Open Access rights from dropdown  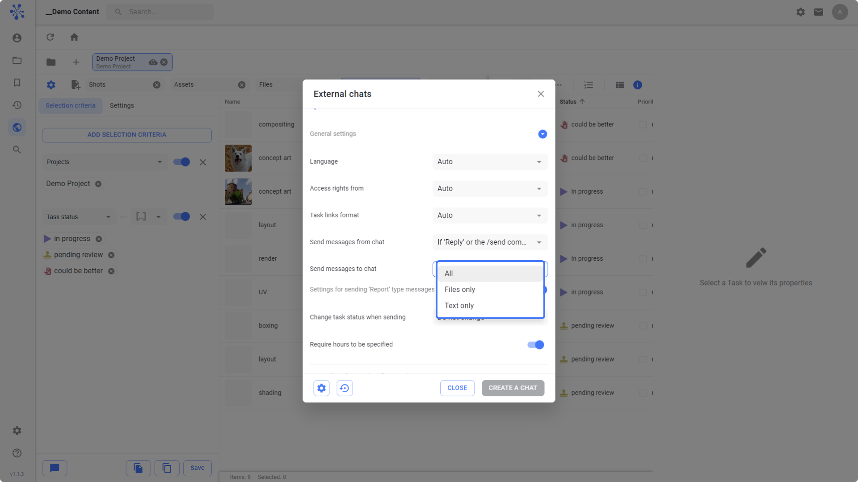(x=490, y=188)
